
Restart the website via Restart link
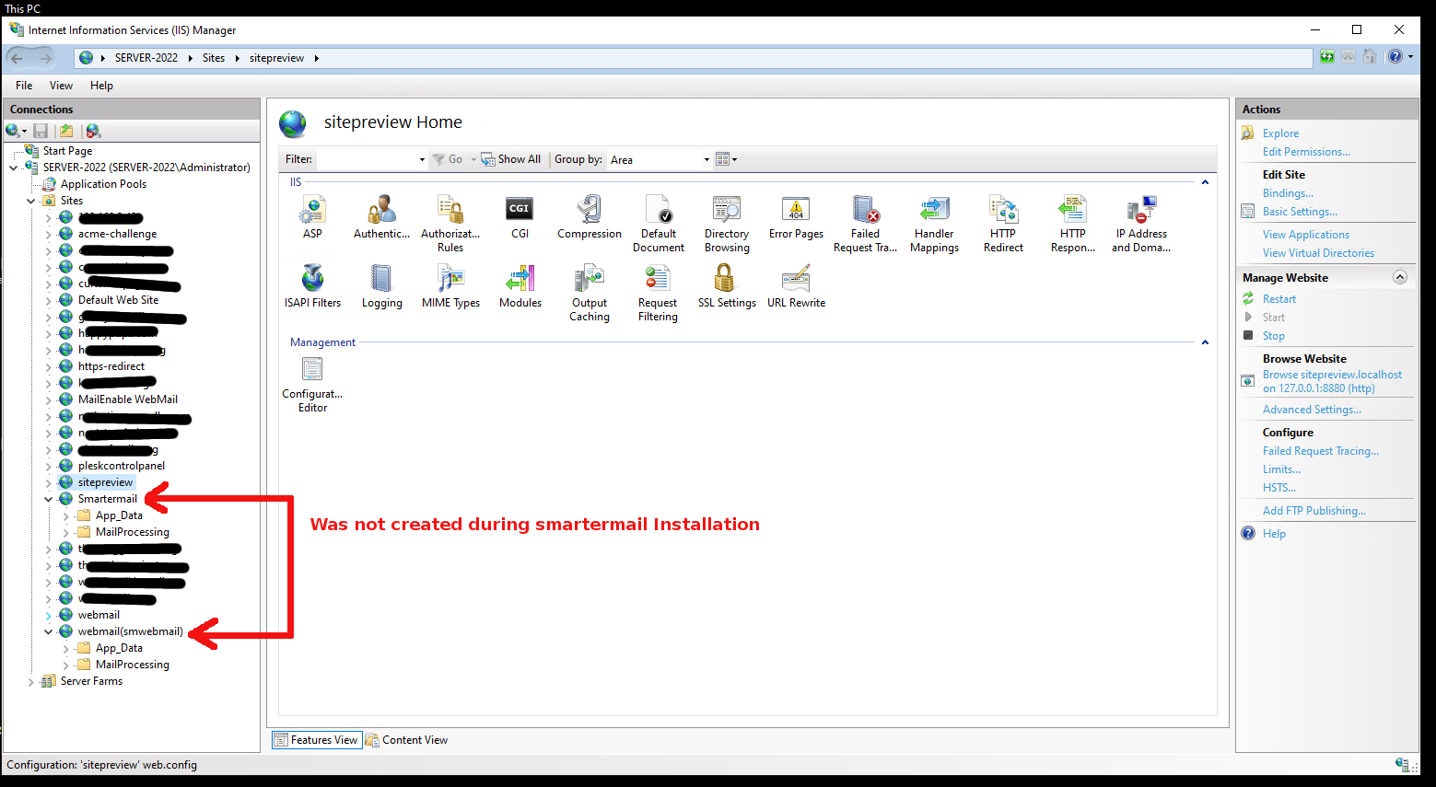point(1278,299)
